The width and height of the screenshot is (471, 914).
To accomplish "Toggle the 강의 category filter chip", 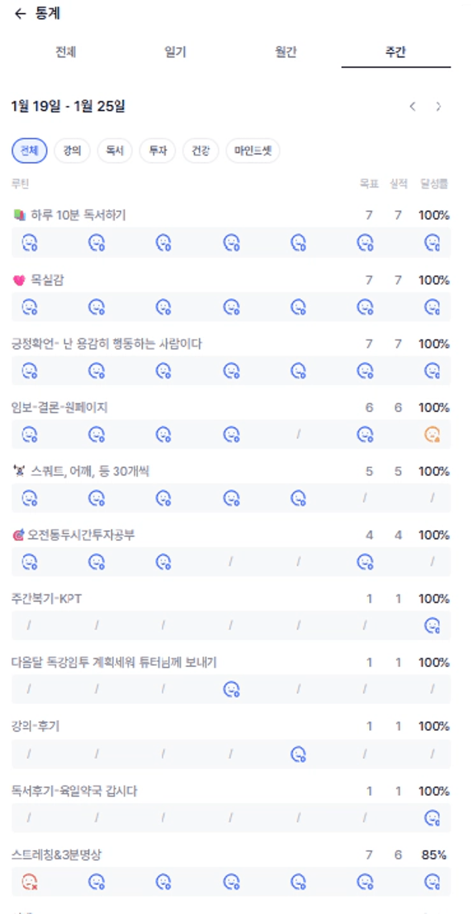I will pos(72,151).
